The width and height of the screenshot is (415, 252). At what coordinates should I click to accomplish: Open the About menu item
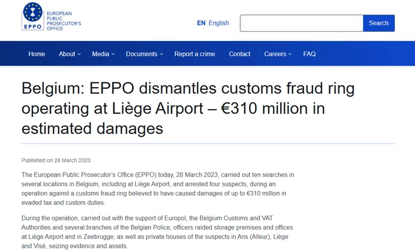click(x=67, y=54)
